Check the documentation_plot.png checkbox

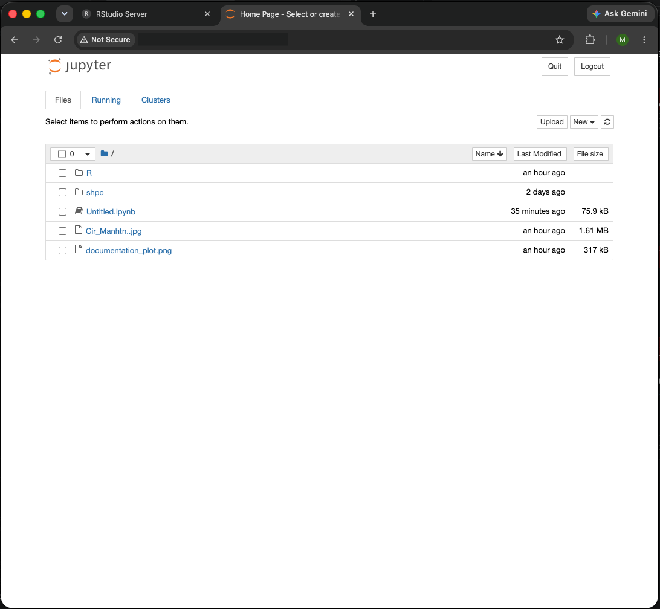(x=62, y=250)
